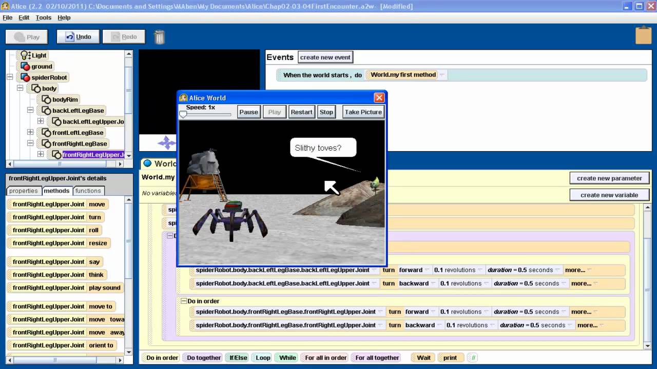Open the Tools menu

[x=44, y=17]
